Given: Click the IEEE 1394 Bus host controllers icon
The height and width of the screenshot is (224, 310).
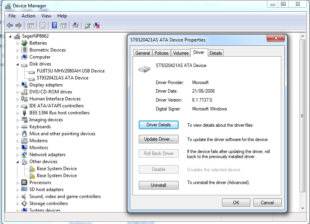Looking at the screenshot, I should (x=24, y=113).
